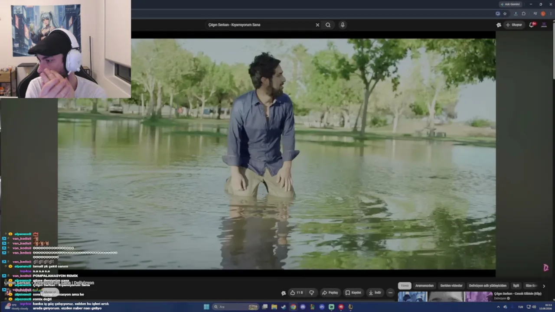Viewport: 555px width, 312px height.
Task: Click the main video player area
Action: [277, 154]
